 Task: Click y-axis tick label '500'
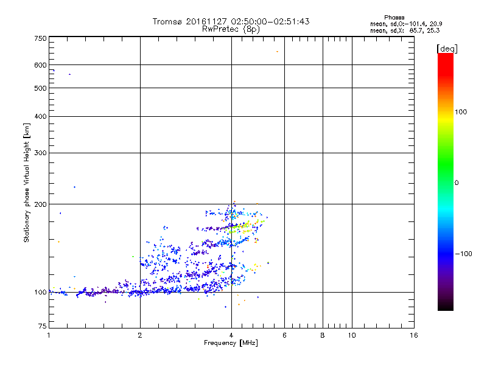coord(40,88)
